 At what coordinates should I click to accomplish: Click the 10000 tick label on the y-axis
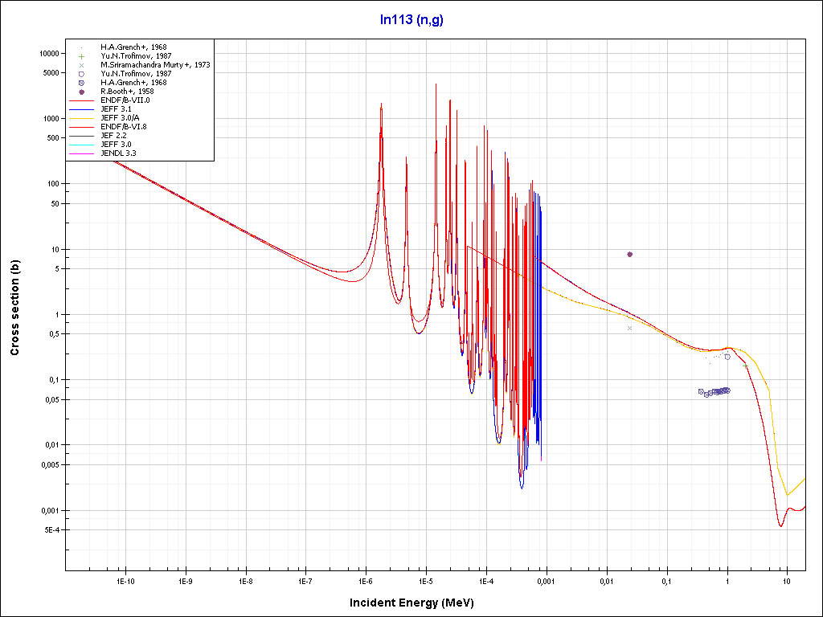click(x=49, y=53)
